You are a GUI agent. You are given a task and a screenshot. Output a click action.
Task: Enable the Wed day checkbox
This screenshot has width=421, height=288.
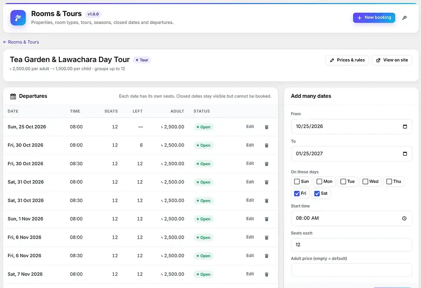365,182
